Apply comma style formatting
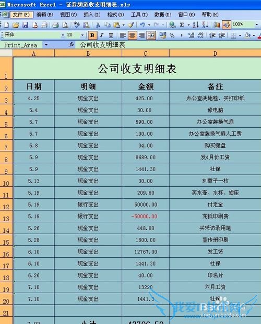Screen dimensions: 261x324 [181, 35]
